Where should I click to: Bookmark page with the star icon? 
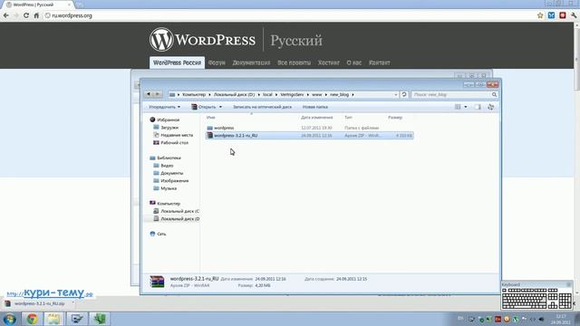[540, 15]
